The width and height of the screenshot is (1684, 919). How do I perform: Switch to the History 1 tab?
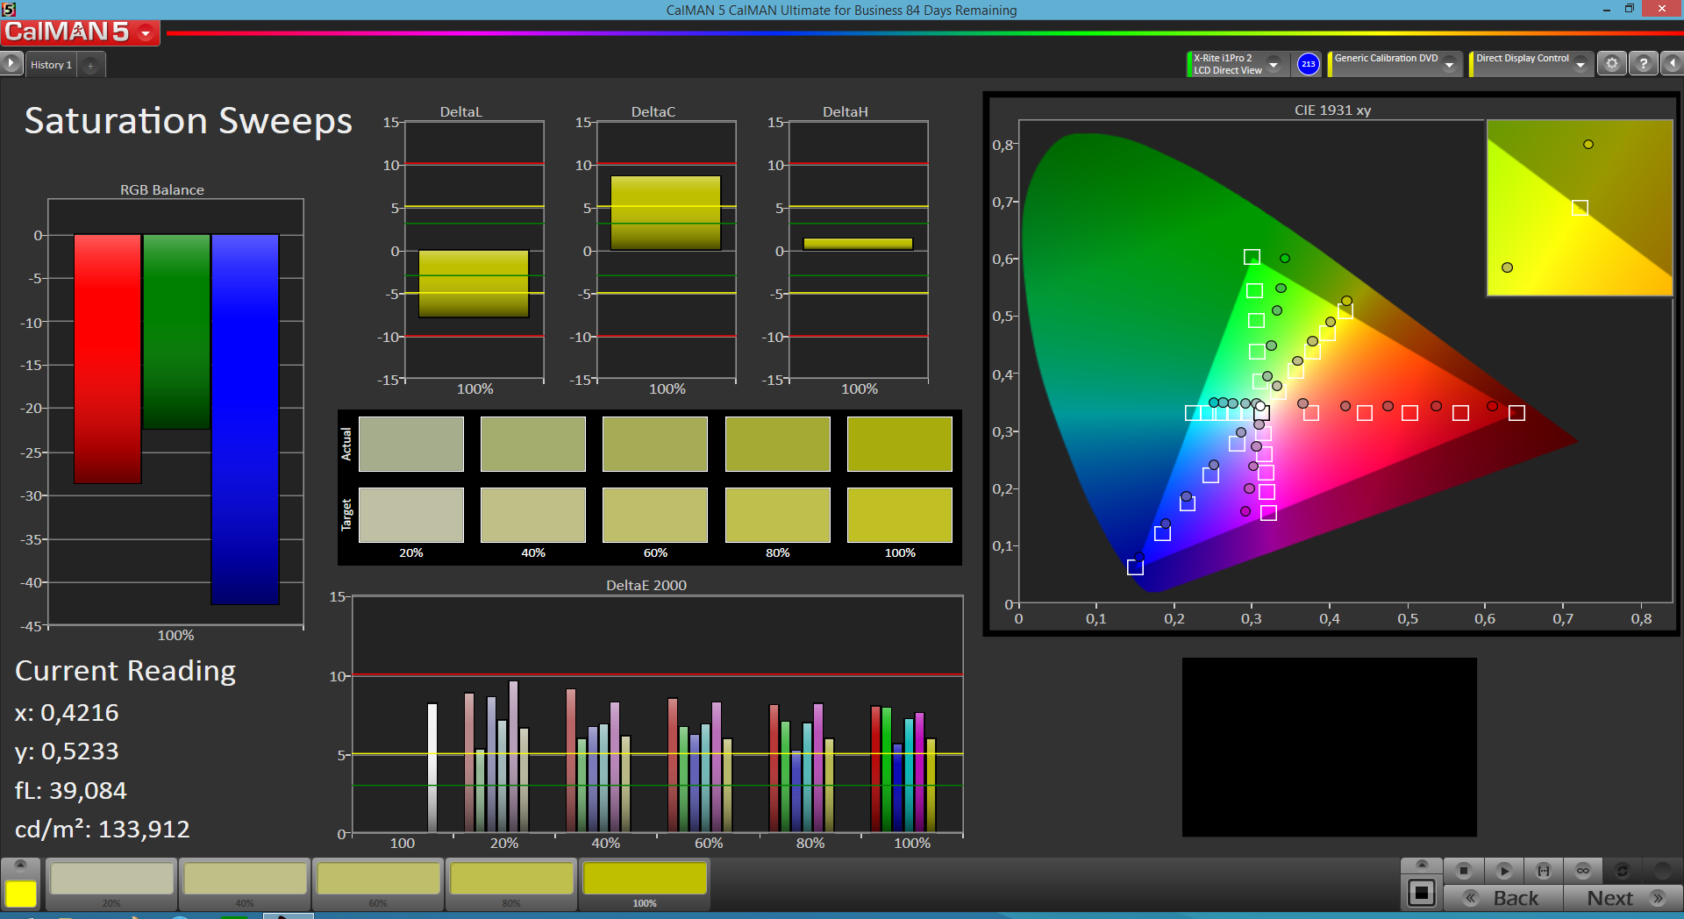(51, 65)
